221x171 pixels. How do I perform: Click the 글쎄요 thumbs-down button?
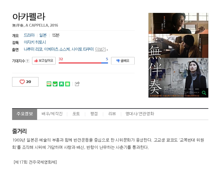point(123,61)
